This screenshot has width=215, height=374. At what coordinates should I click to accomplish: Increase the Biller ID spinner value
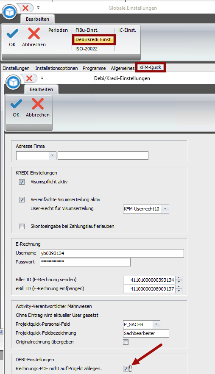[x=179, y=278]
